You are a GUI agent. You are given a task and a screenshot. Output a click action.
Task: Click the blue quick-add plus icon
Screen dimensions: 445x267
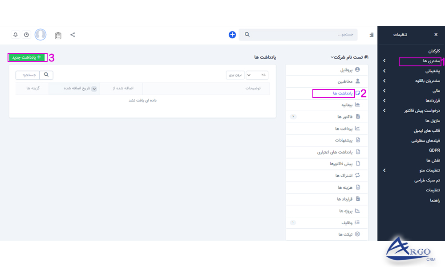tap(232, 34)
